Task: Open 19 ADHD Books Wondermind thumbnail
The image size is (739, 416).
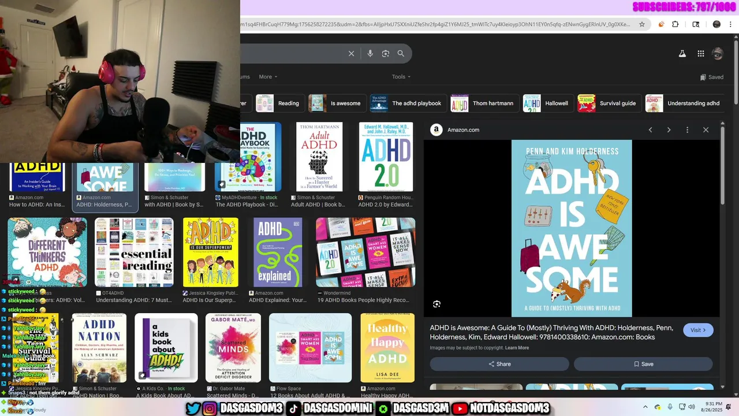Action: (365, 252)
